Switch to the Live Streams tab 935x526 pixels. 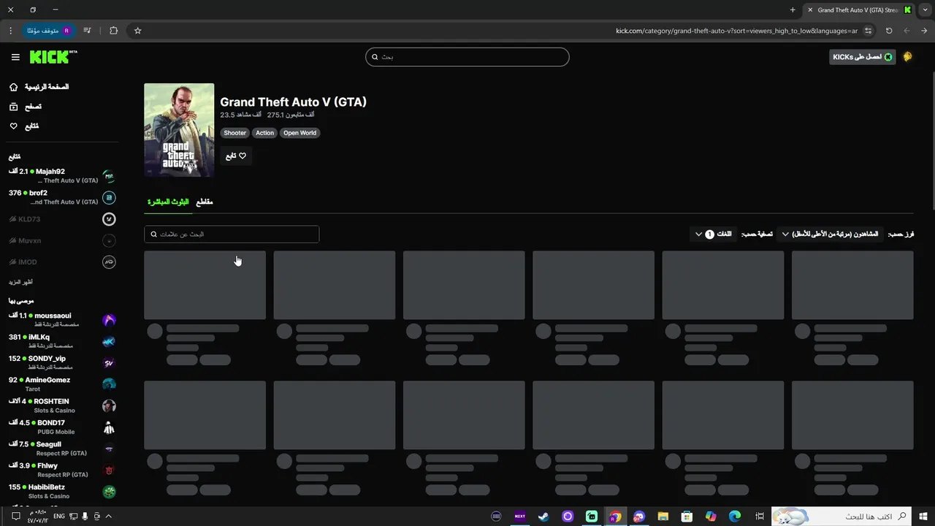(x=168, y=202)
